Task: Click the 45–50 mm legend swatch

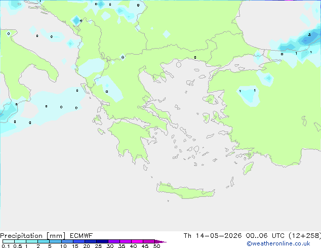Action: [x=149, y=241]
